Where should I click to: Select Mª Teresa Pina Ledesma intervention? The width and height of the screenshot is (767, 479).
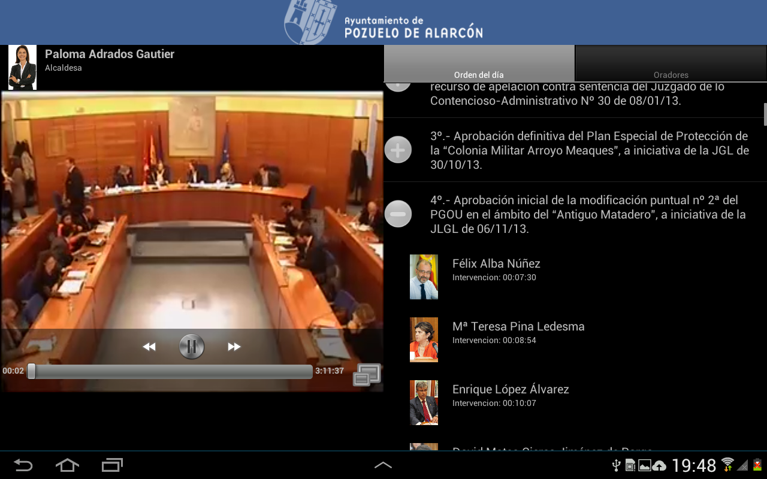coord(575,339)
